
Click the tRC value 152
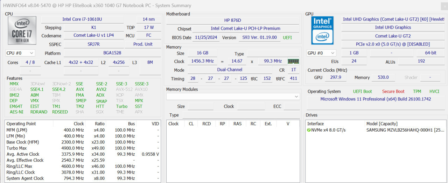coord(267,78)
